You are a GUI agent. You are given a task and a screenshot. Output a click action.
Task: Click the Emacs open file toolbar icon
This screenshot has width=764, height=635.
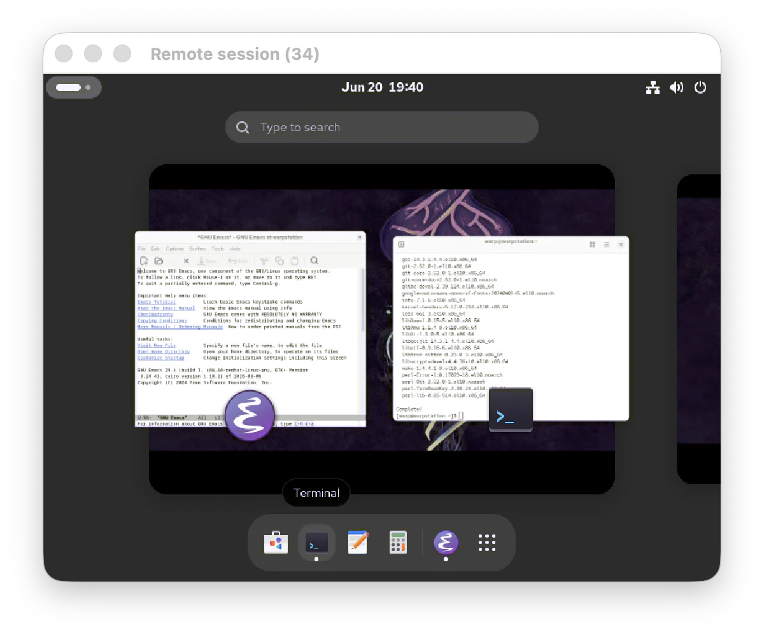pos(159,261)
